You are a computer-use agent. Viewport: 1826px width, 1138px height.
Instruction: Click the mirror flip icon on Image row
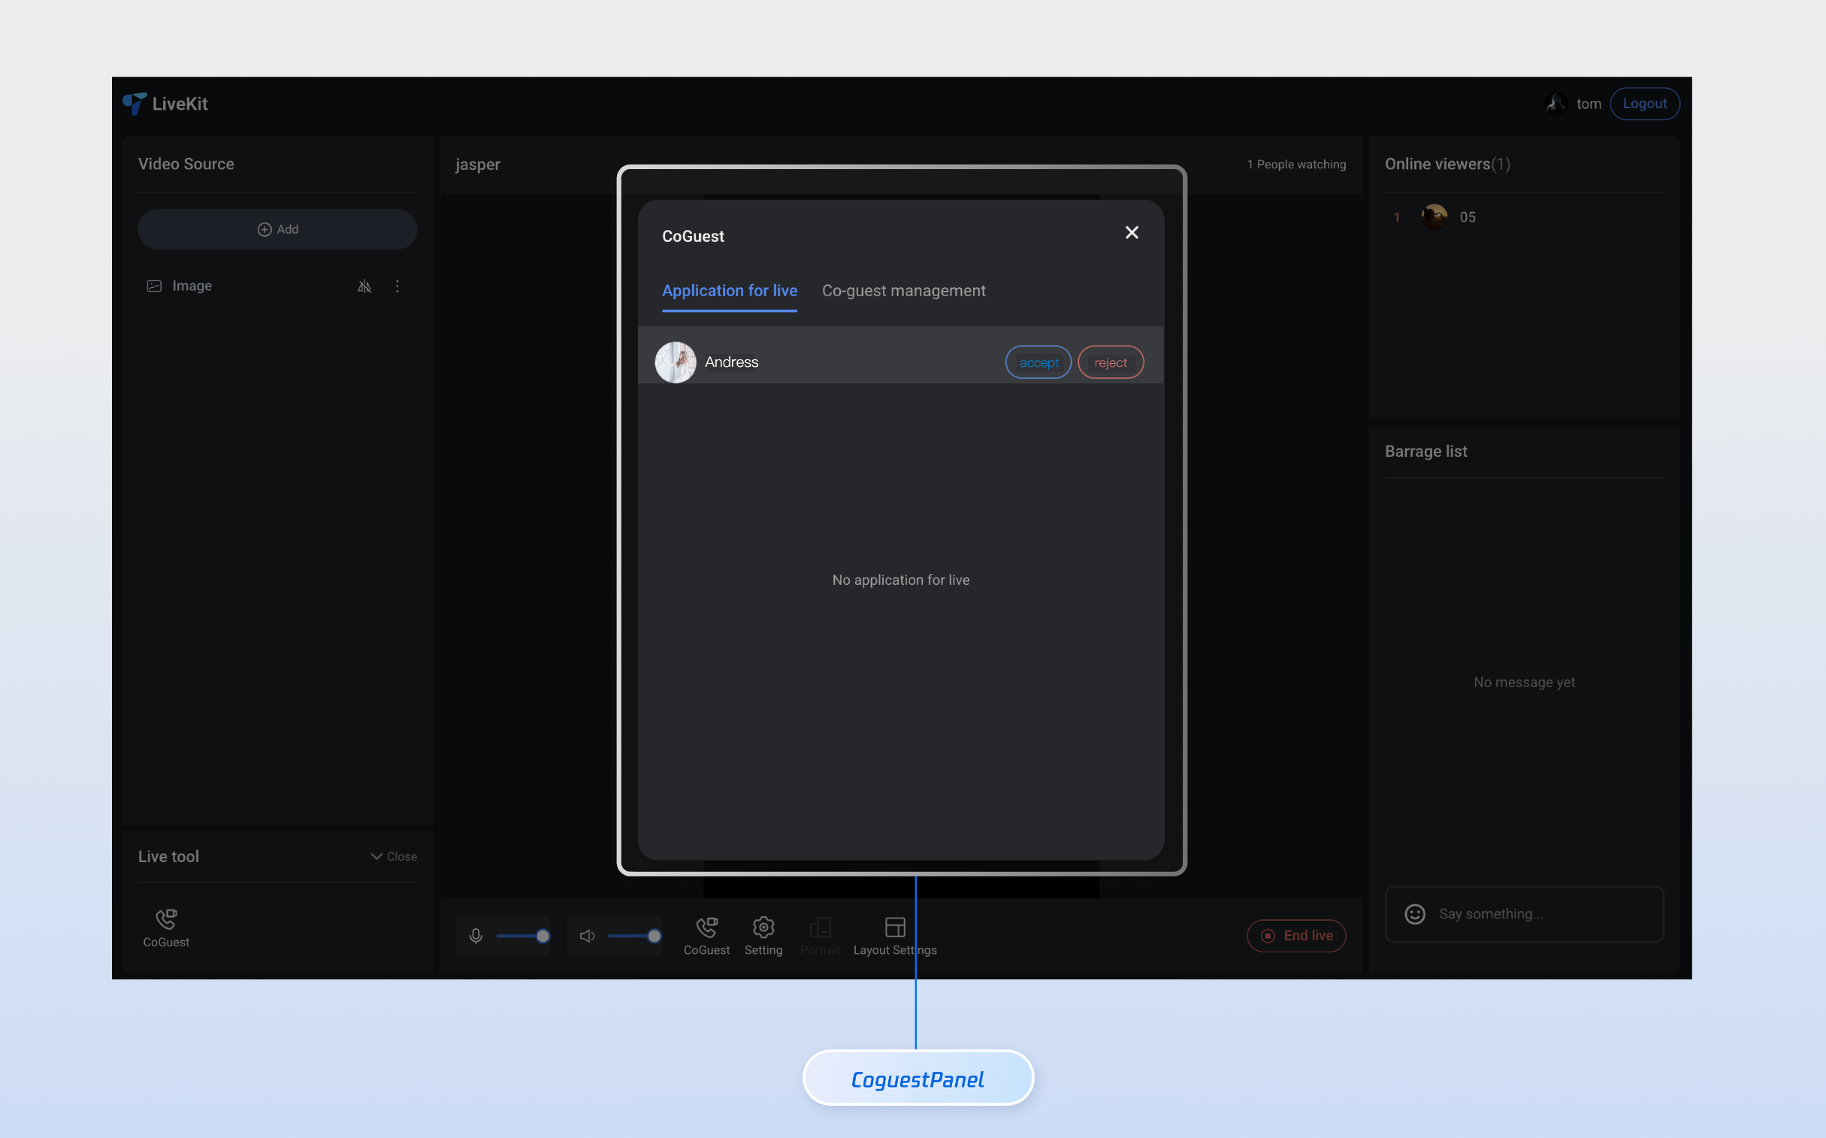click(364, 286)
